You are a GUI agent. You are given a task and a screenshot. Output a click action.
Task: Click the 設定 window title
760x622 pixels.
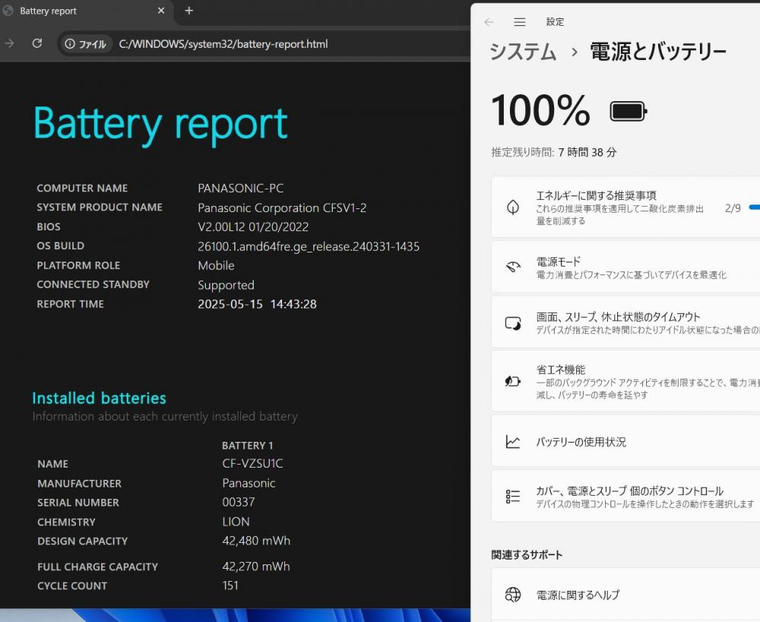coord(555,22)
